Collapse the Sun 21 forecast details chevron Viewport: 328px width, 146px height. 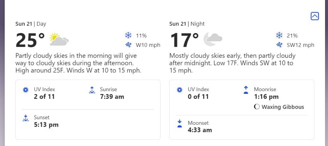coord(315,16)
